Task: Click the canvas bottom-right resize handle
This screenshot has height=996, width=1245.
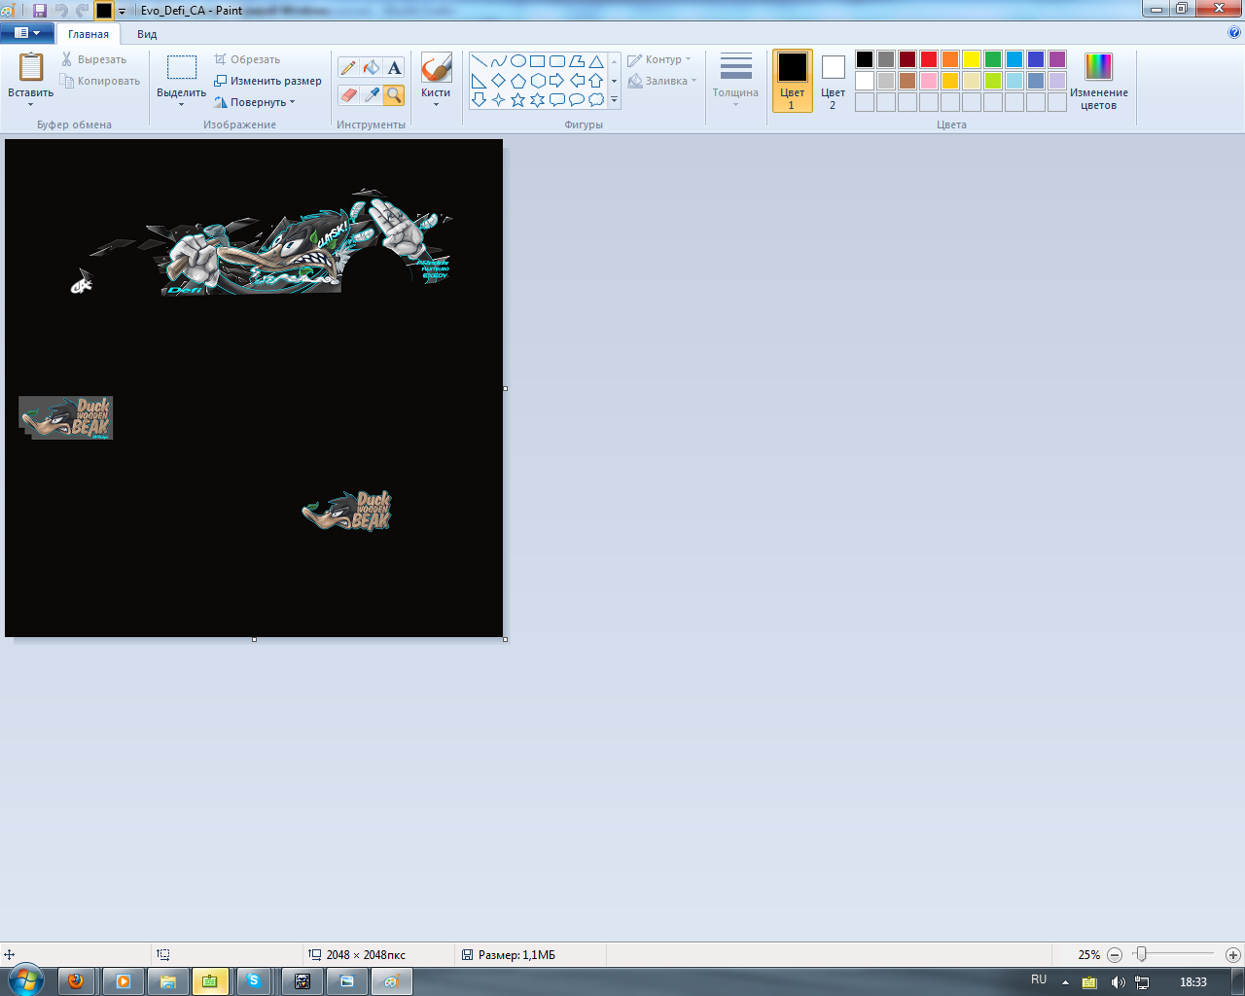Action: 505,639
